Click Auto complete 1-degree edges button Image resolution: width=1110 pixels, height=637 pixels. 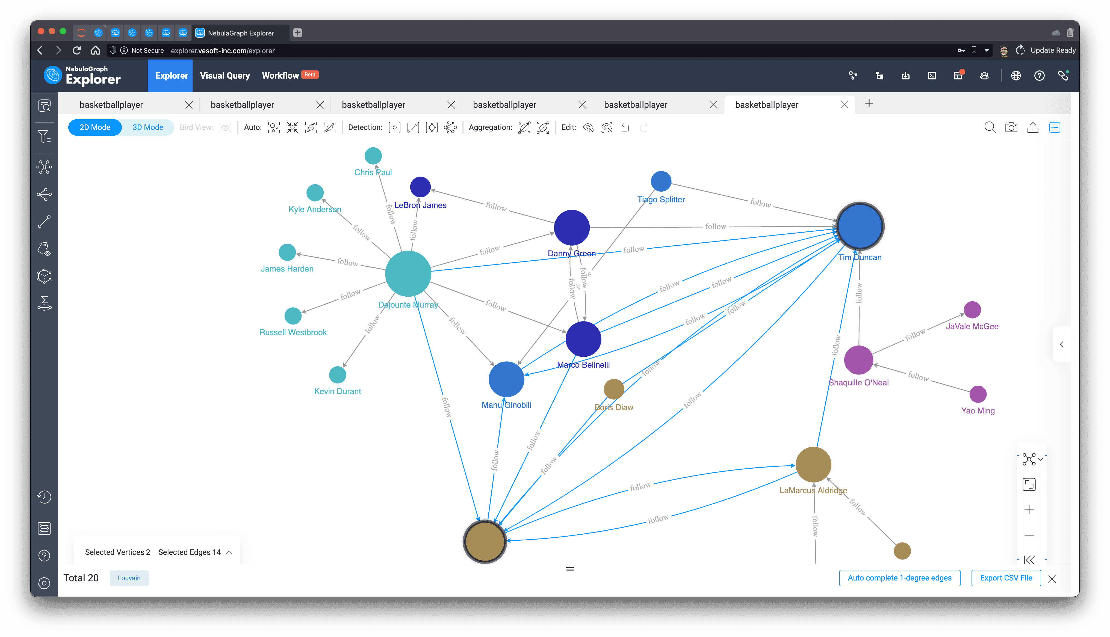pos(899,578)
